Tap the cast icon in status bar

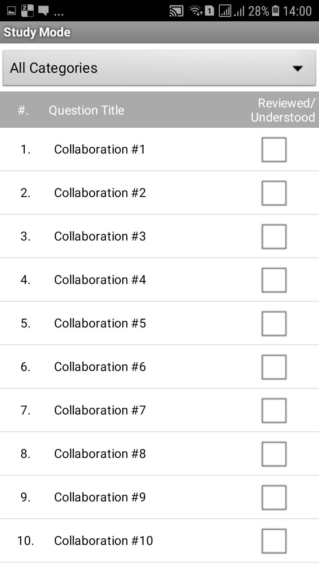click(176, 11)
